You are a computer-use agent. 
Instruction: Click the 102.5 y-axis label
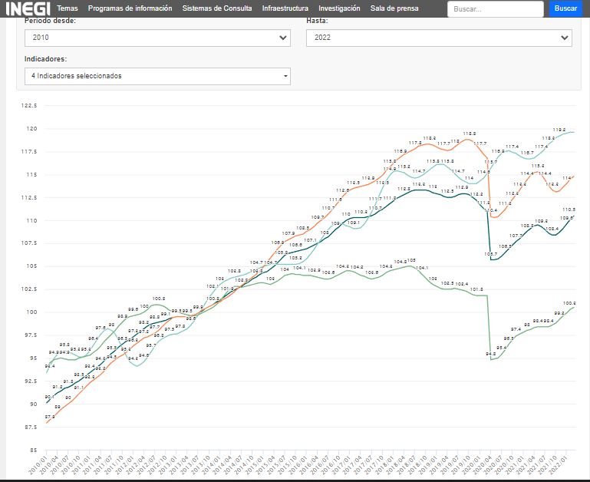[29, 289]
